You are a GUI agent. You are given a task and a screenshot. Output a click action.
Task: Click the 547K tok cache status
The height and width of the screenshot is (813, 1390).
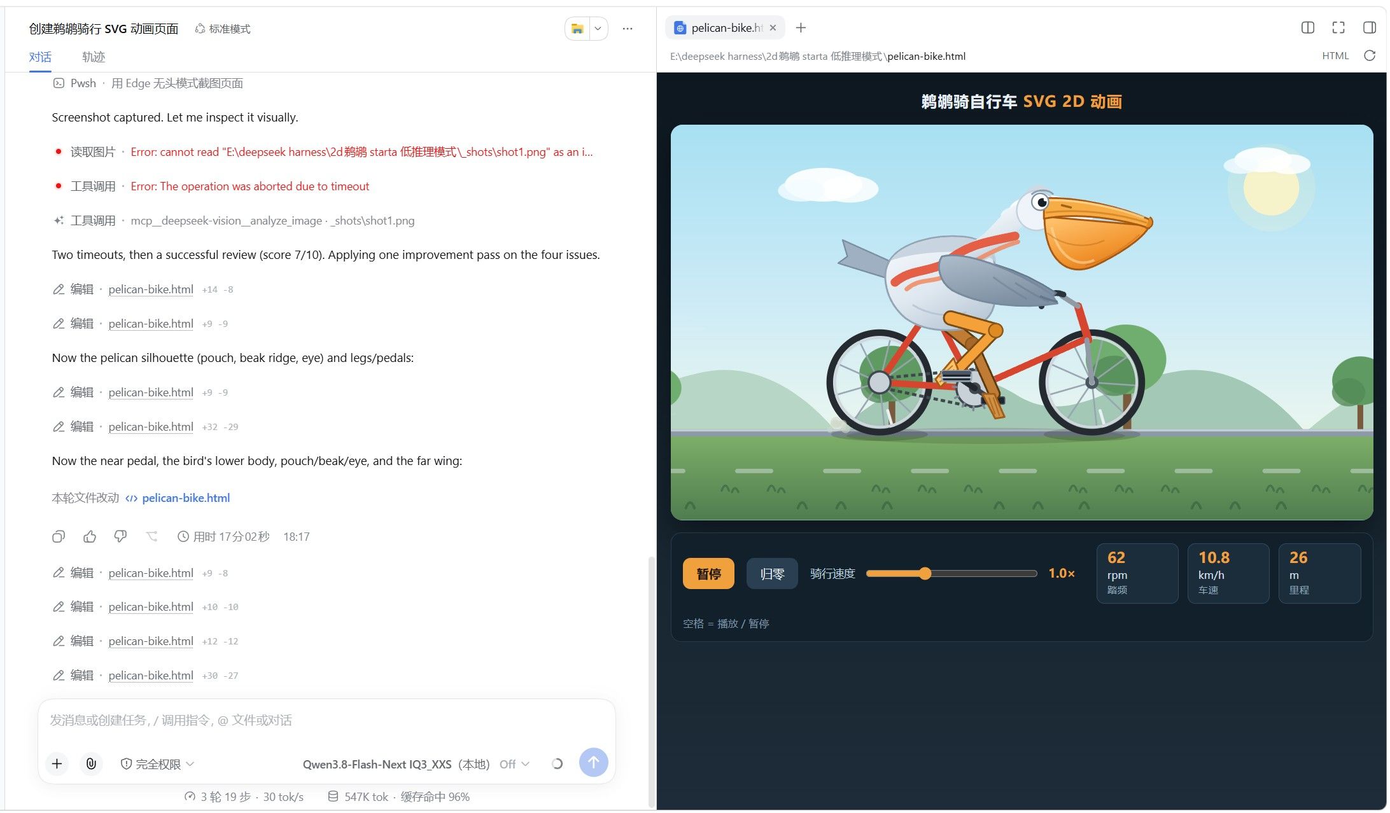[398, 796]
